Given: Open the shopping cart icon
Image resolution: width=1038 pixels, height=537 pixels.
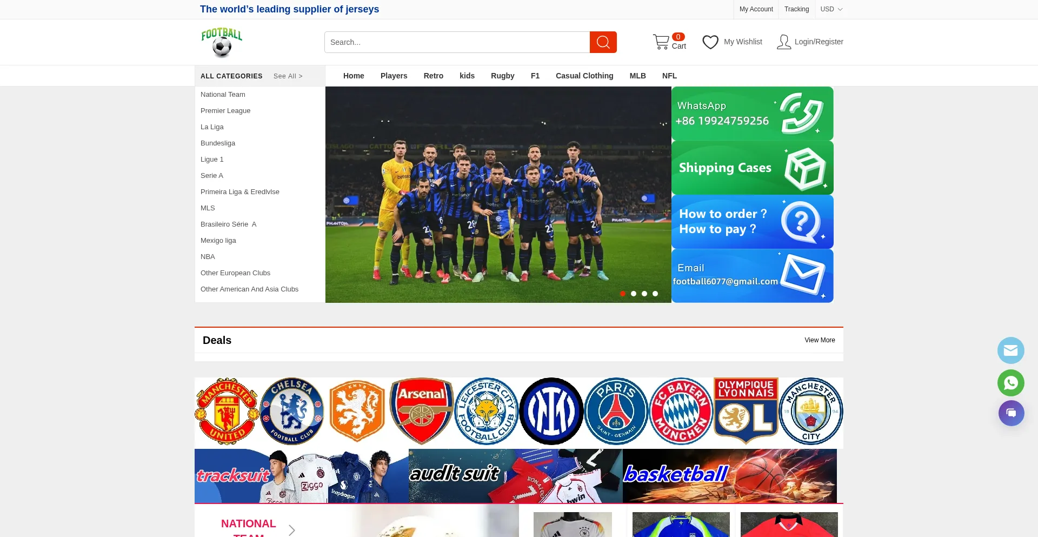Looking at the screenshot, I should (661, 42).
